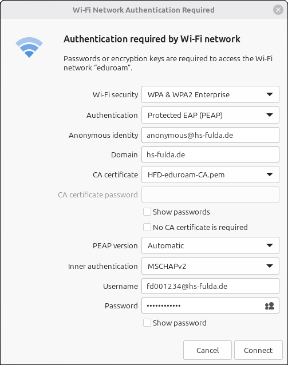Expand the CA certificate chooser arrow
The height and width of the screenshot is (365, 288).
point(270,174)
